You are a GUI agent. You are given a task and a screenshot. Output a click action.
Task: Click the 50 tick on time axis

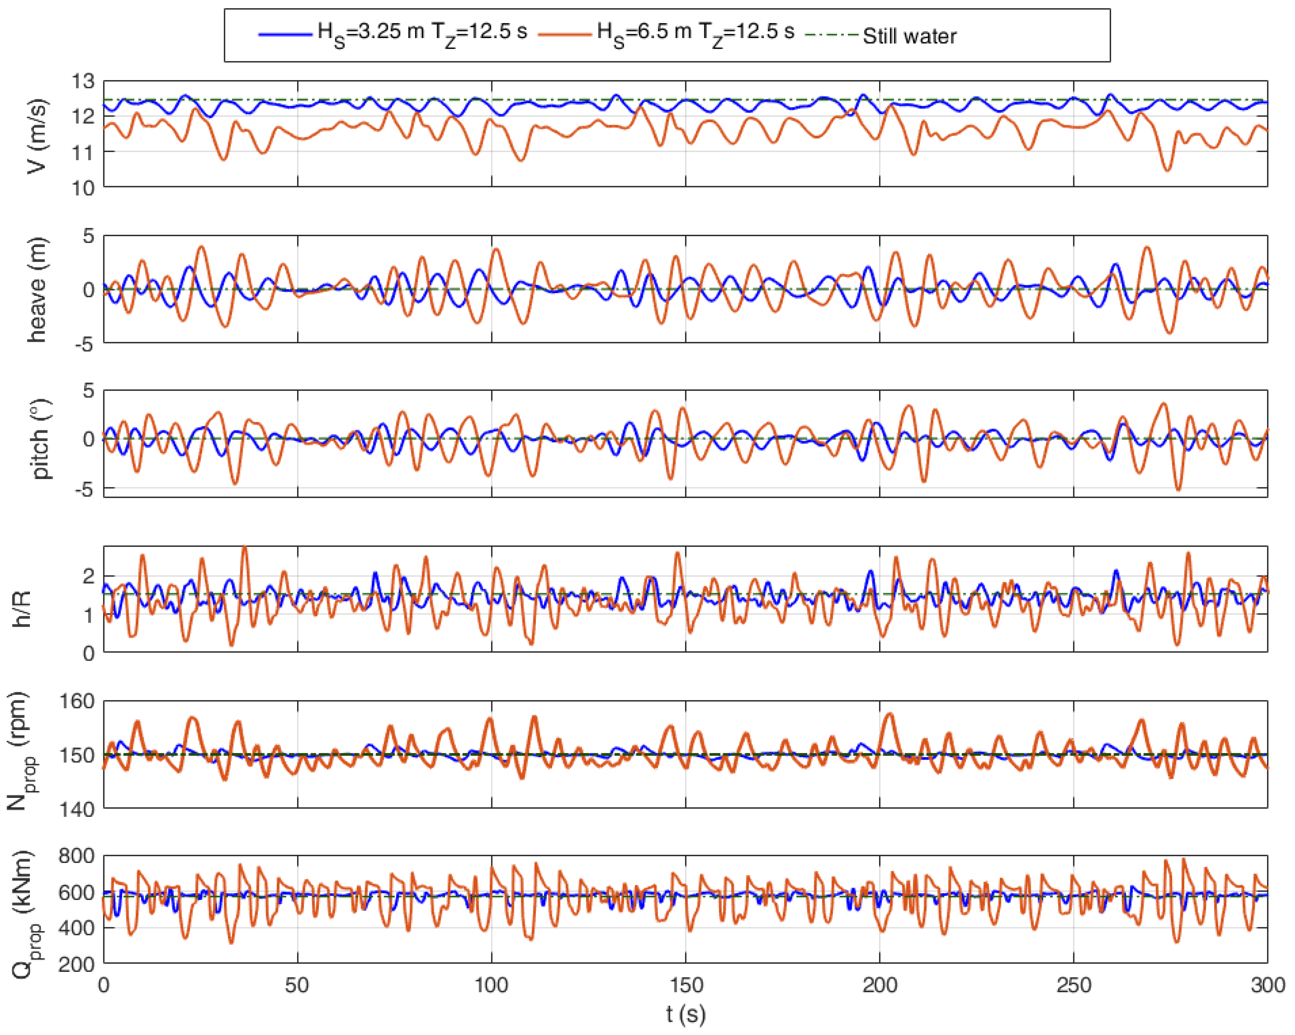click(x=297, y=986)
